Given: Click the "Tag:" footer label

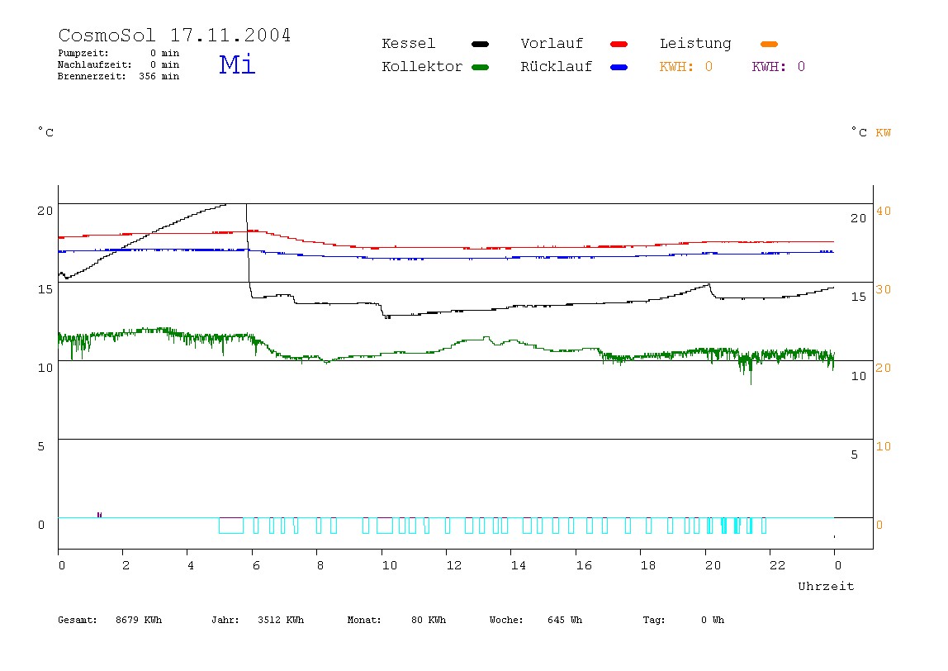Looking at the screenshot, I should [654, 620].
